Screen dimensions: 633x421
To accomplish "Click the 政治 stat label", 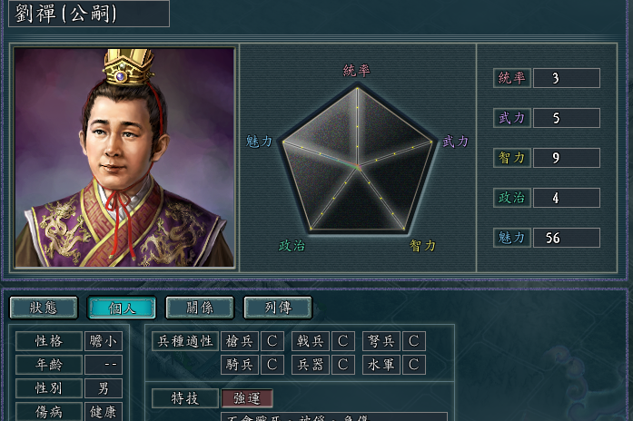I will (x=511, y=198).
